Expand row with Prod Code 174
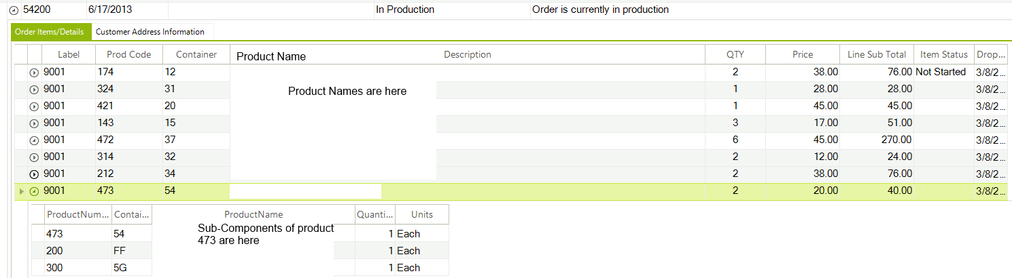 [x=34, y=73]
